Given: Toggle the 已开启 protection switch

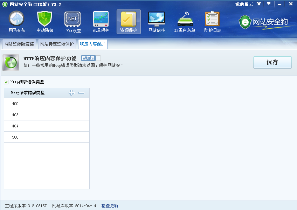Looking at the screenshot, I should coord(91,58).
